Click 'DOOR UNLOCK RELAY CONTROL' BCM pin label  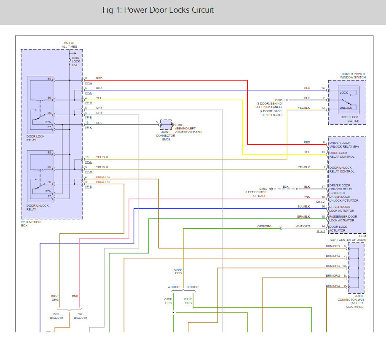(342, 170)
